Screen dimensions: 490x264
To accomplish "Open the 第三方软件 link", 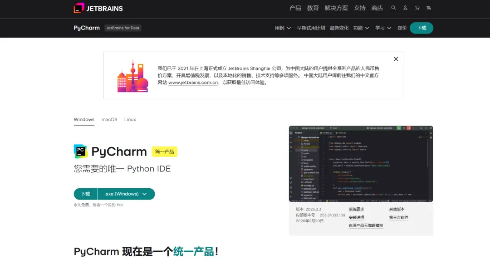I will coord(399,217).
